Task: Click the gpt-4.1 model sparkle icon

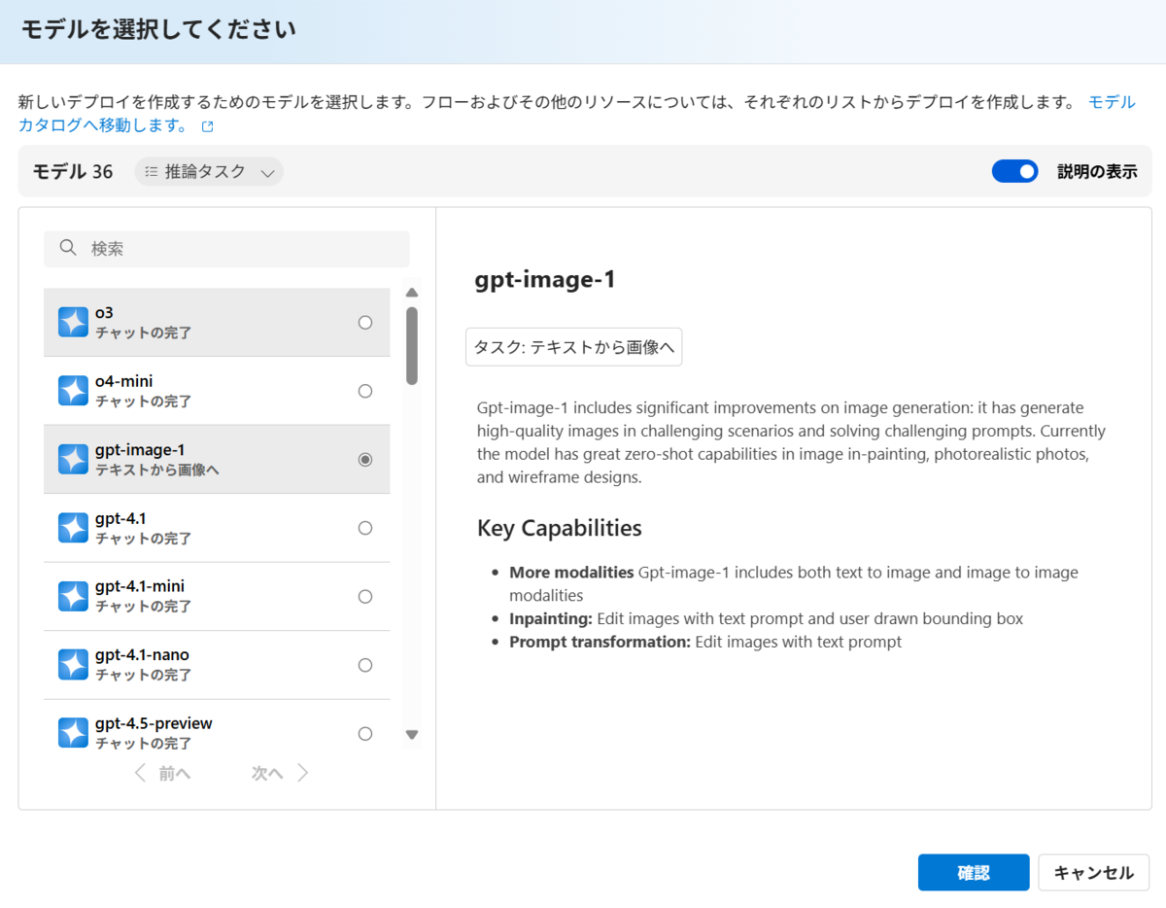Action: pos(73,528)
